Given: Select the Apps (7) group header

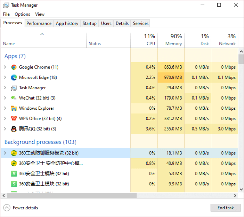Looking at the screenshot, I should click(x=15, y=56).
